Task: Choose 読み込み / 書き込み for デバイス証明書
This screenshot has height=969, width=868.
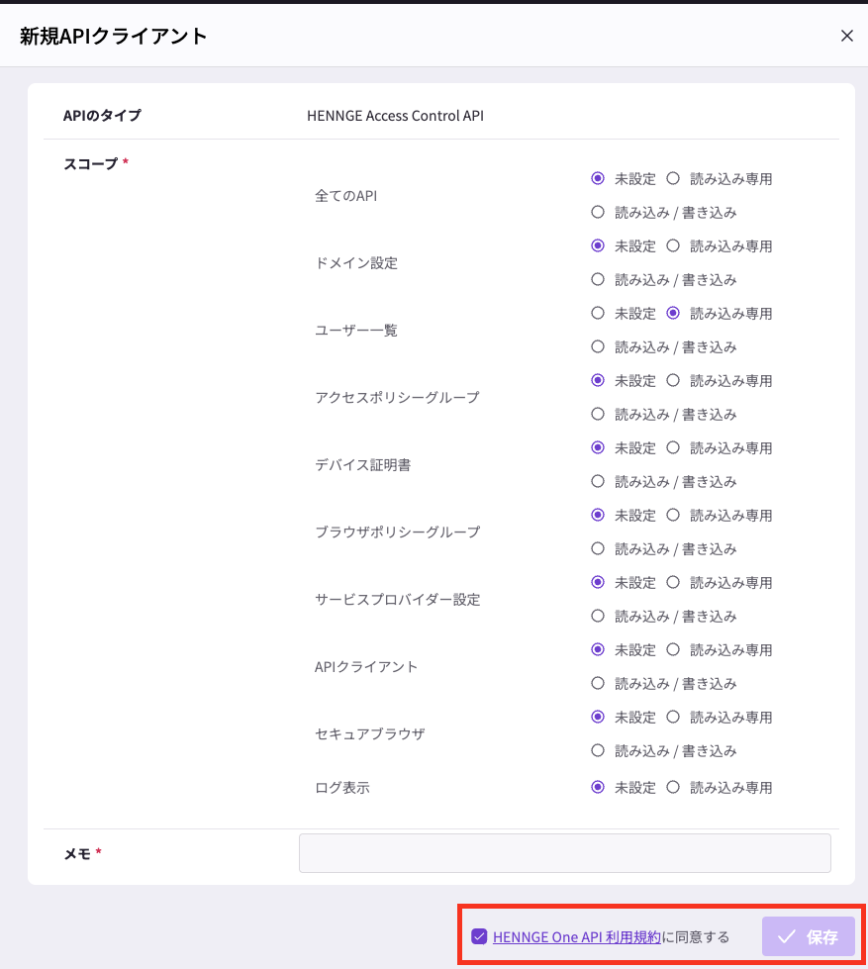Action: pyautogui.click(x=597, y=481)
